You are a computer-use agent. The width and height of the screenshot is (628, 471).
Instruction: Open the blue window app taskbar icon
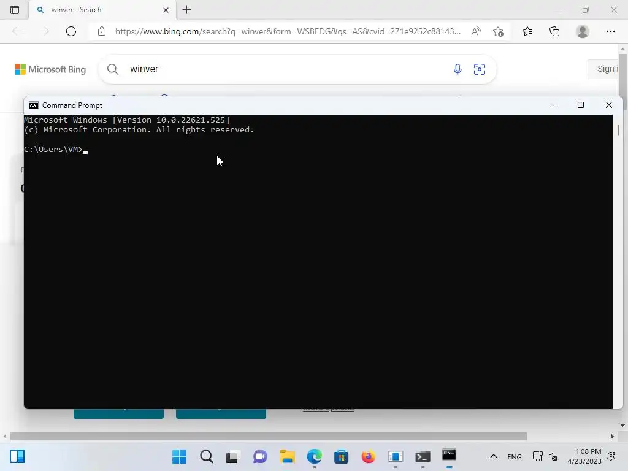[396, 456]
